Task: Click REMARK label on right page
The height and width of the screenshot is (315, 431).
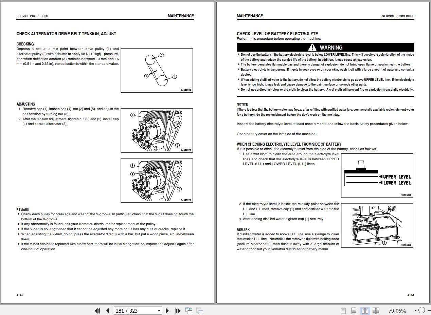Action: coord(243,230)
